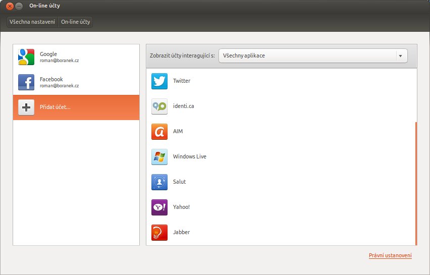Click the orange provider list scrollbar

416,184
